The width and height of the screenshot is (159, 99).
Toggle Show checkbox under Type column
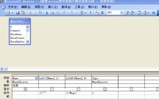pyautogui.click(x=105, y=89)
